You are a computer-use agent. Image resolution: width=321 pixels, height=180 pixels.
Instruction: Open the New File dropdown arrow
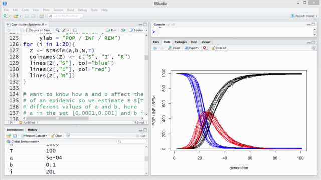[10, 16]
